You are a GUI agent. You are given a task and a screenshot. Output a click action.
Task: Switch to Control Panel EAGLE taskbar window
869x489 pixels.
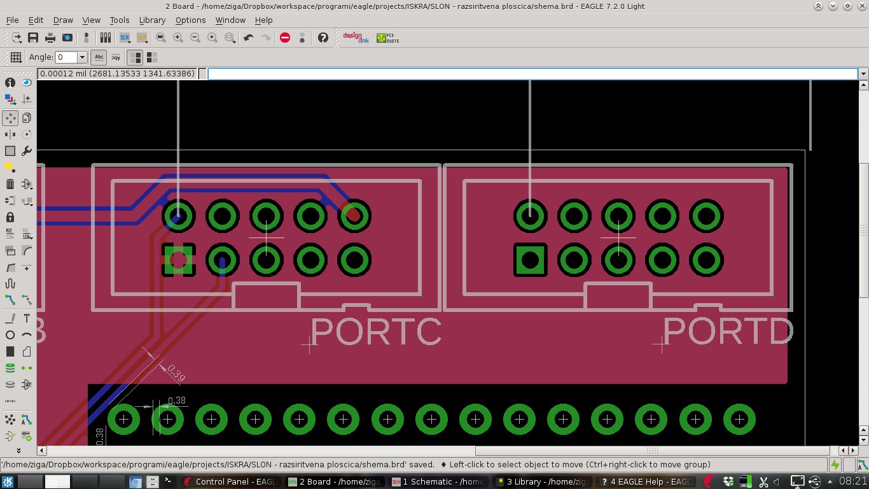(x=231, y=482)
